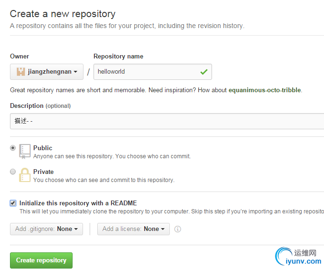Click the Public option label
324x269 pixels.
coord(43,148)
